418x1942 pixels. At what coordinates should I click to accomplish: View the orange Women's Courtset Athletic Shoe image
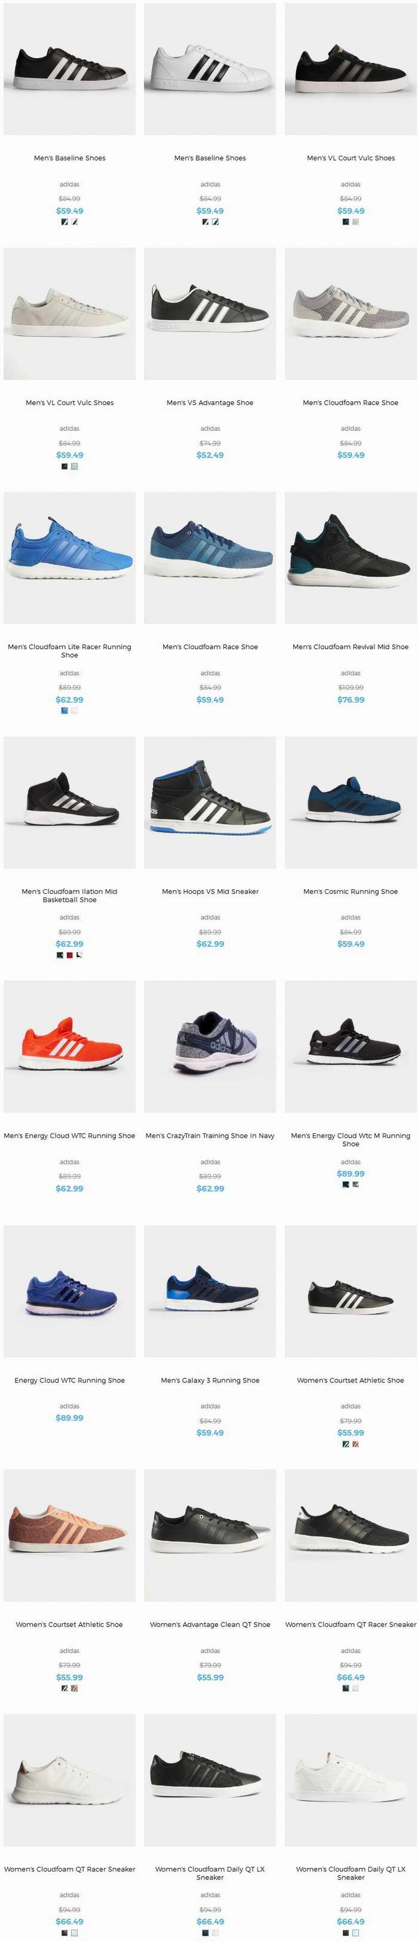click(x=69, y=1535)
